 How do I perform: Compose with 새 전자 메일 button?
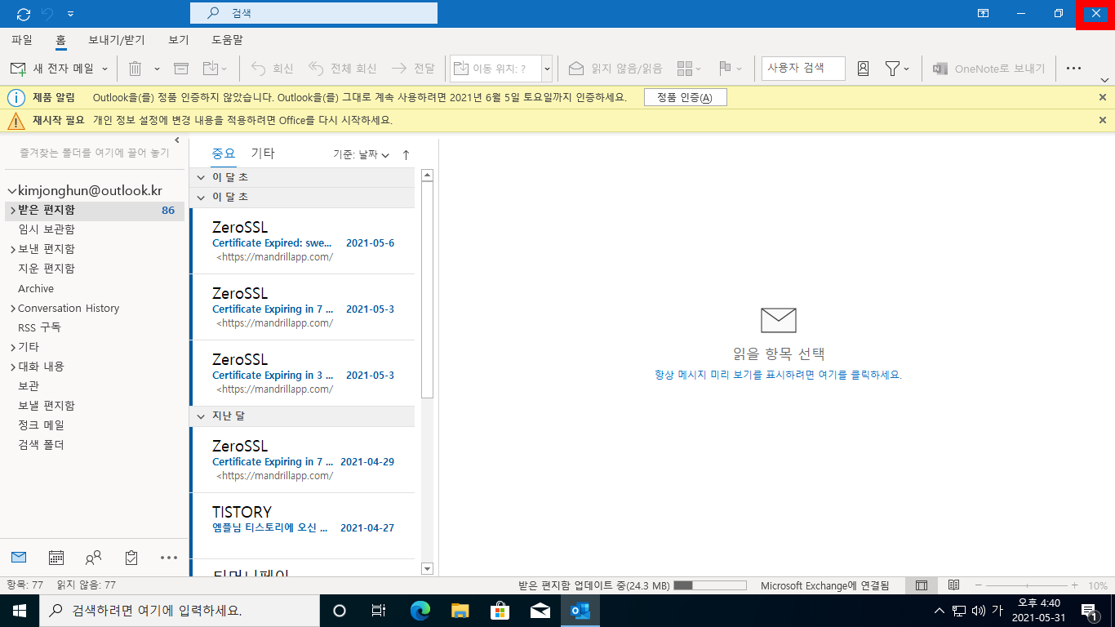click(x=51, y=69)
